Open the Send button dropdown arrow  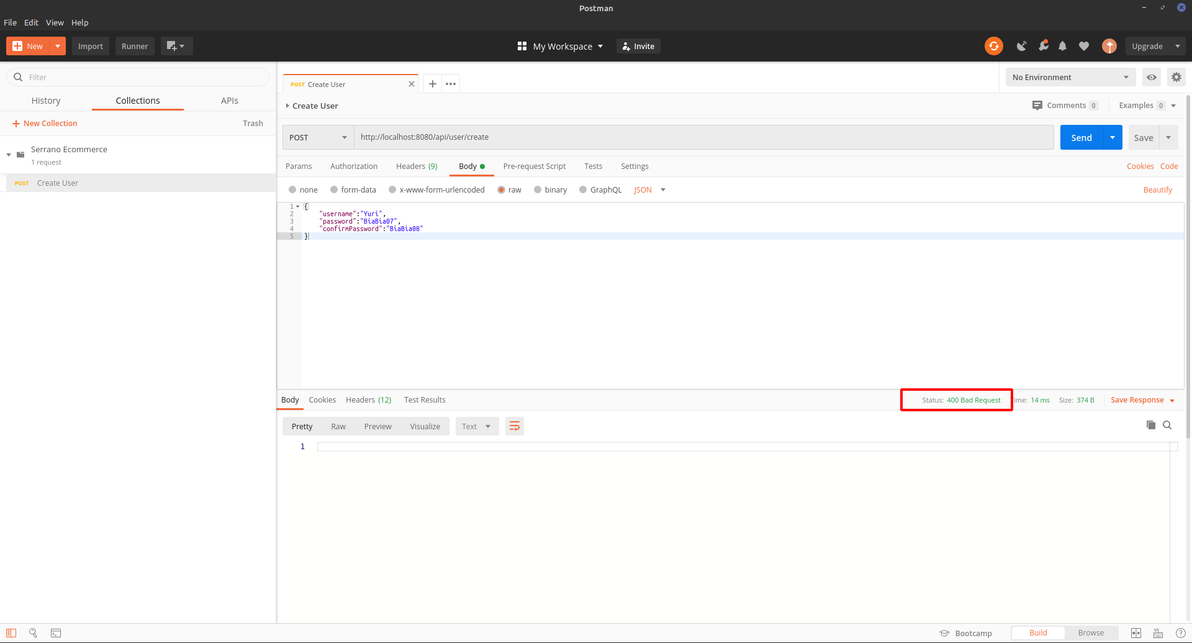click(x=1113, y=137)
